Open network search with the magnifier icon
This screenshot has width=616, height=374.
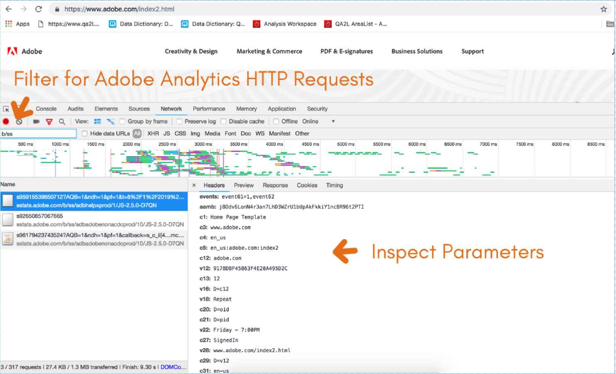(62, 122)
